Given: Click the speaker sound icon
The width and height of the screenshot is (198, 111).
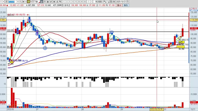Looking at the screenshot, I should coord(24,2).
